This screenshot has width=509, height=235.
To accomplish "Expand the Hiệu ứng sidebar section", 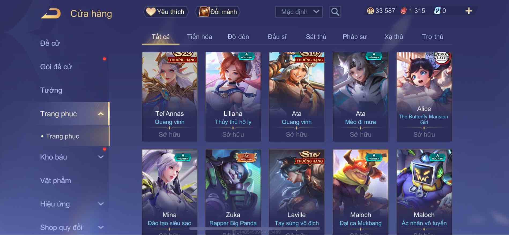I will [101, 204].
